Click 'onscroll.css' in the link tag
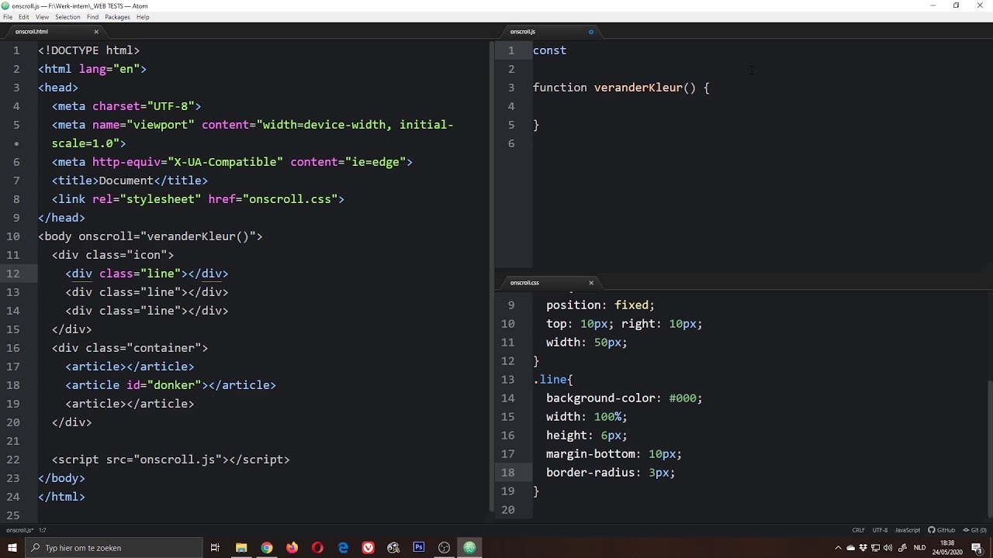Viewport: 993px width, 558px height. pos(290,199)
